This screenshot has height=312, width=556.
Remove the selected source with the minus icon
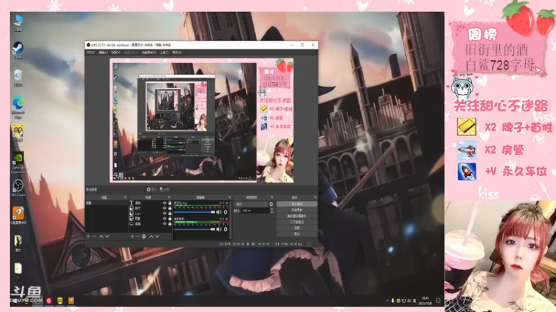pos(138,236)
